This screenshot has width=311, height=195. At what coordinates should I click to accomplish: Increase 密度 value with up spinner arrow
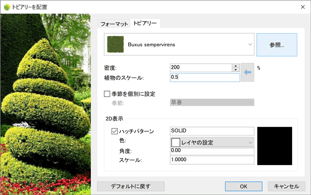point(236,66)
